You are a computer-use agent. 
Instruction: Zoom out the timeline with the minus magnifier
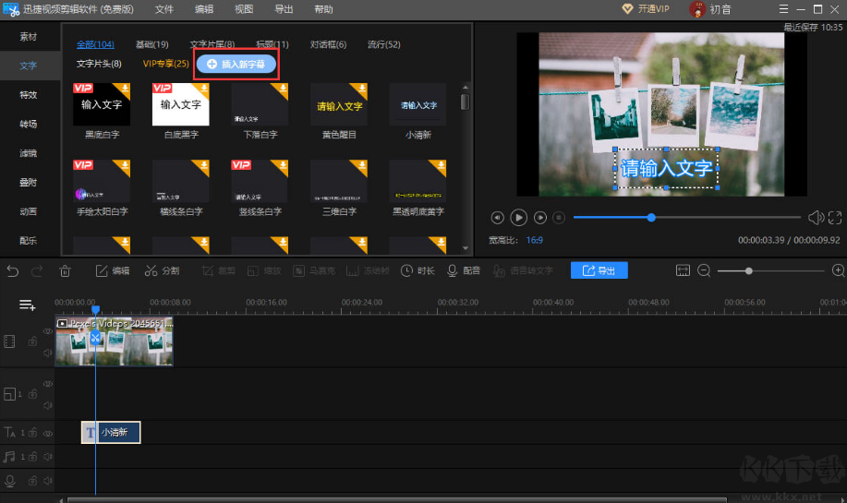click(x=704, y=270)
